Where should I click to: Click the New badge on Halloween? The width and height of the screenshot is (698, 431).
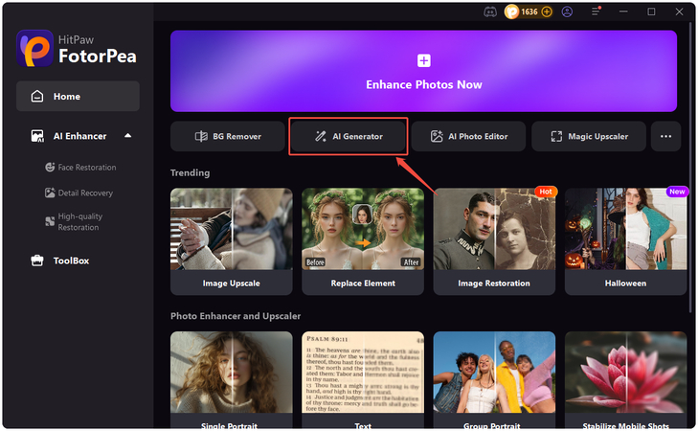tap(677, 192)
